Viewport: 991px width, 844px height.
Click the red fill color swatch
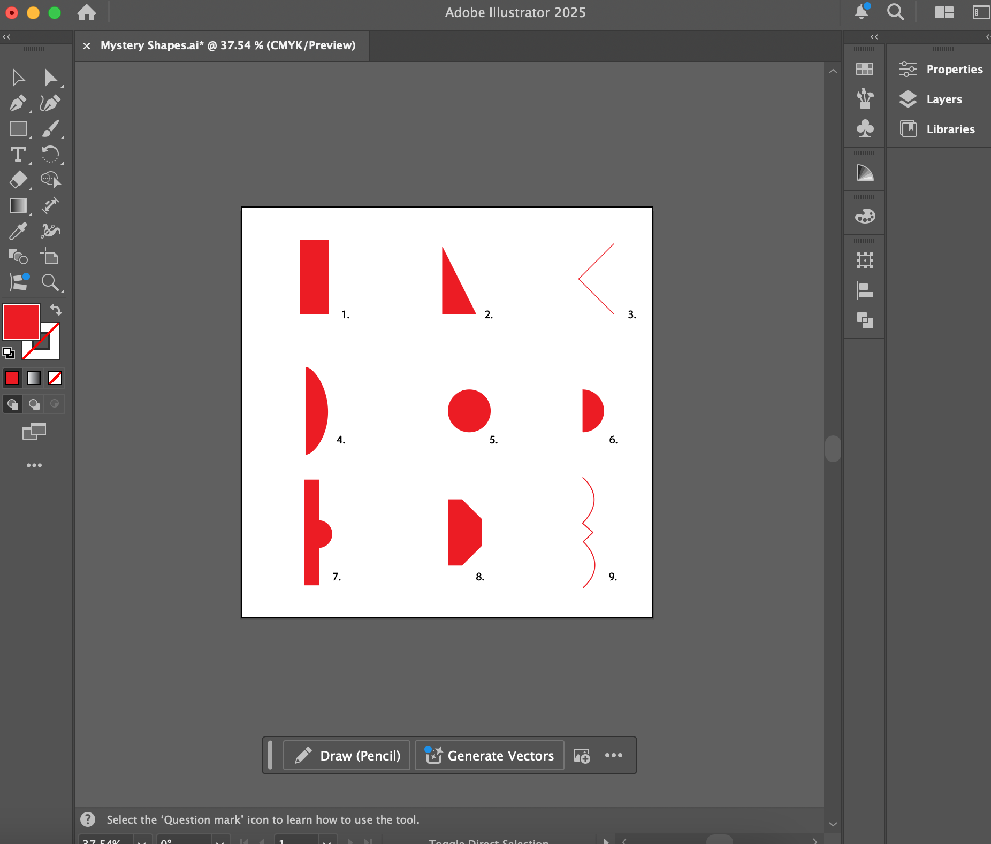pyautogui.click(x=21, y=321)
